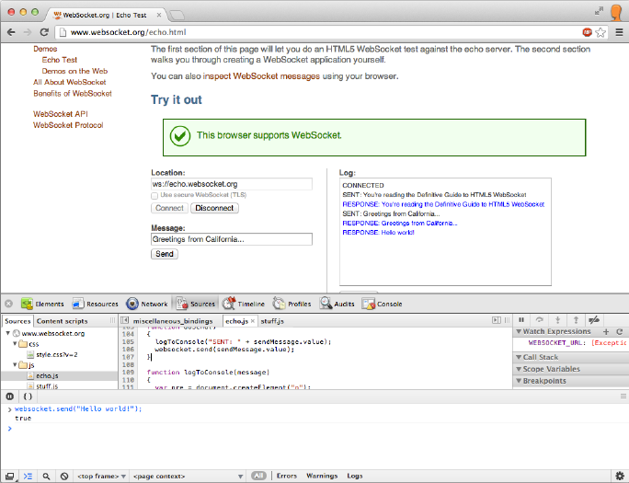This screenshot has height=483, width=629.
Task: Step out of current function
Action: [576, 320]
